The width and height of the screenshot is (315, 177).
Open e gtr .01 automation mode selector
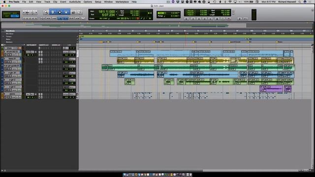19,76
